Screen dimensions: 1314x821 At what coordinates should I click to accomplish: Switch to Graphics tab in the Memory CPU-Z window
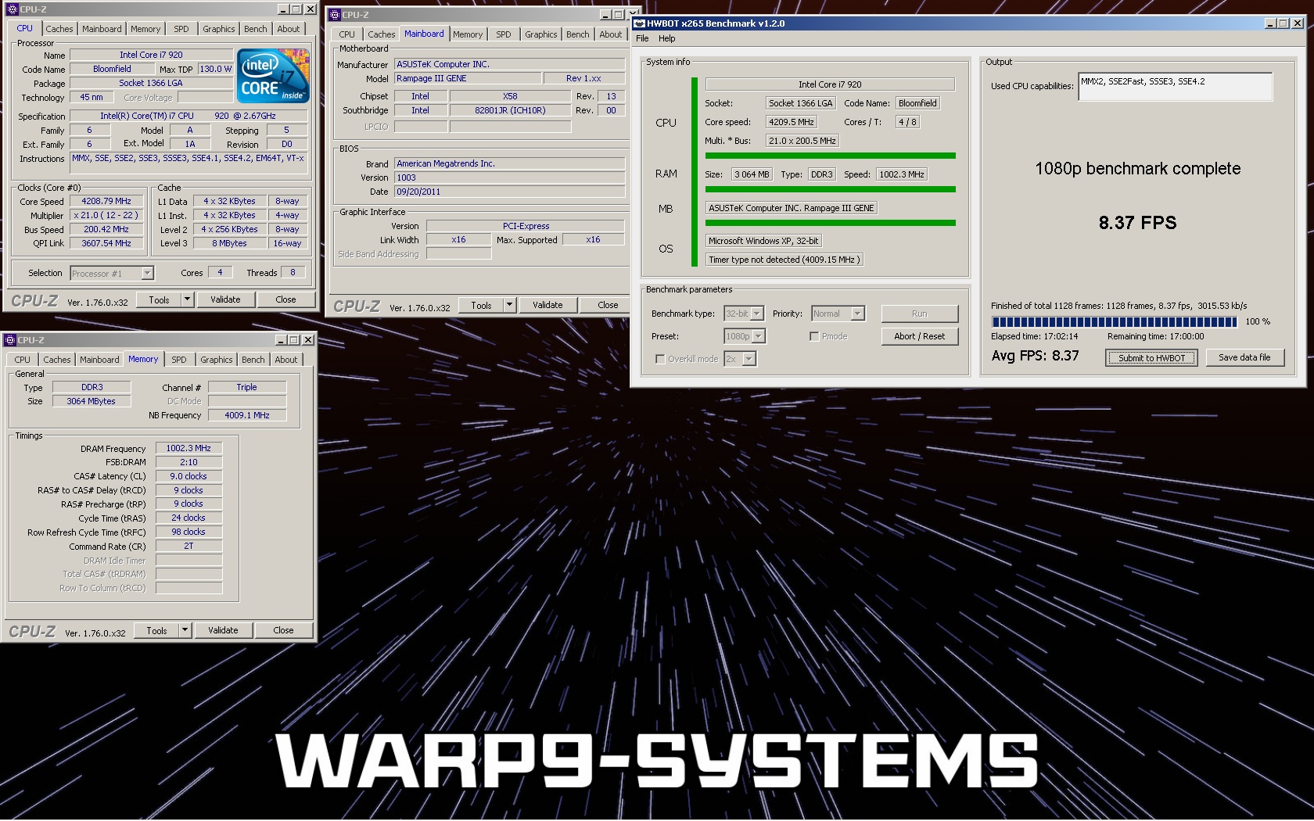coord(216,360)
